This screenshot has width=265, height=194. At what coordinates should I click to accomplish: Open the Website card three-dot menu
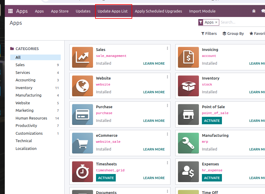click(167, 77)
